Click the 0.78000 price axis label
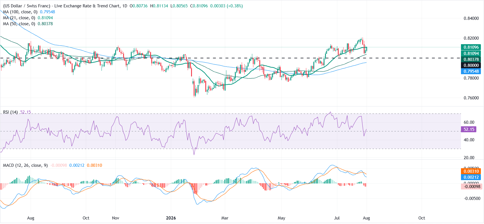The width and height of the screenshot is (484, 224). pos(471,78)
